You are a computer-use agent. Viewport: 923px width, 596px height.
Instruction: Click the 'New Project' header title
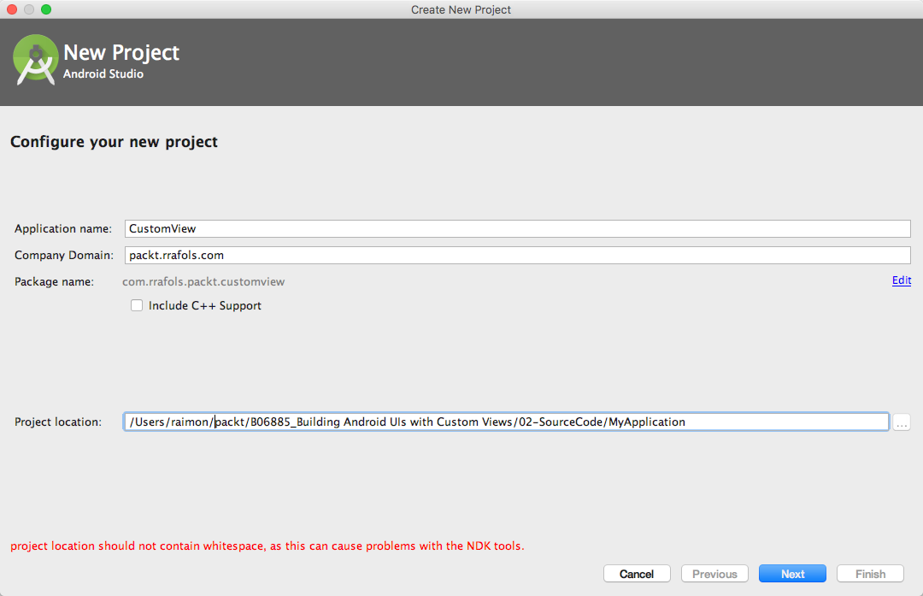121,53
